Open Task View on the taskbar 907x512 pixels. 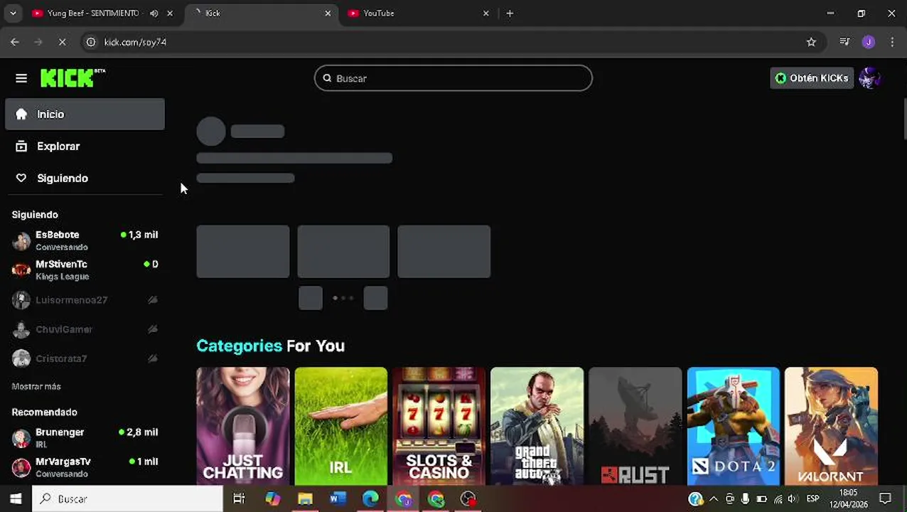[239, 498]
